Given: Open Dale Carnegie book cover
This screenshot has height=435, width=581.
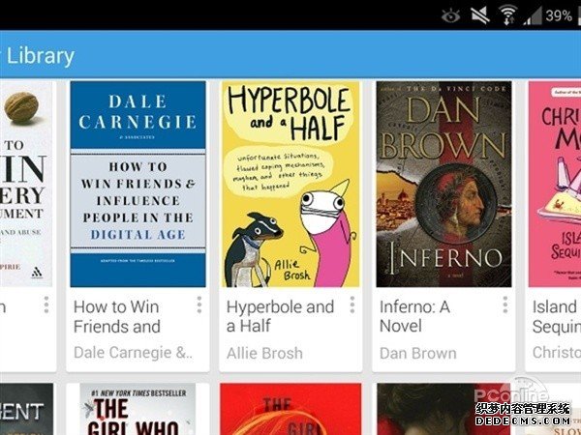Looking at the screenshot, I should pyautogui.click(x=138, y=184).
